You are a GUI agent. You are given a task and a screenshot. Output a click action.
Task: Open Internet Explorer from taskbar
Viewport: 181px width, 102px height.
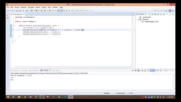[x=14, y=97]
